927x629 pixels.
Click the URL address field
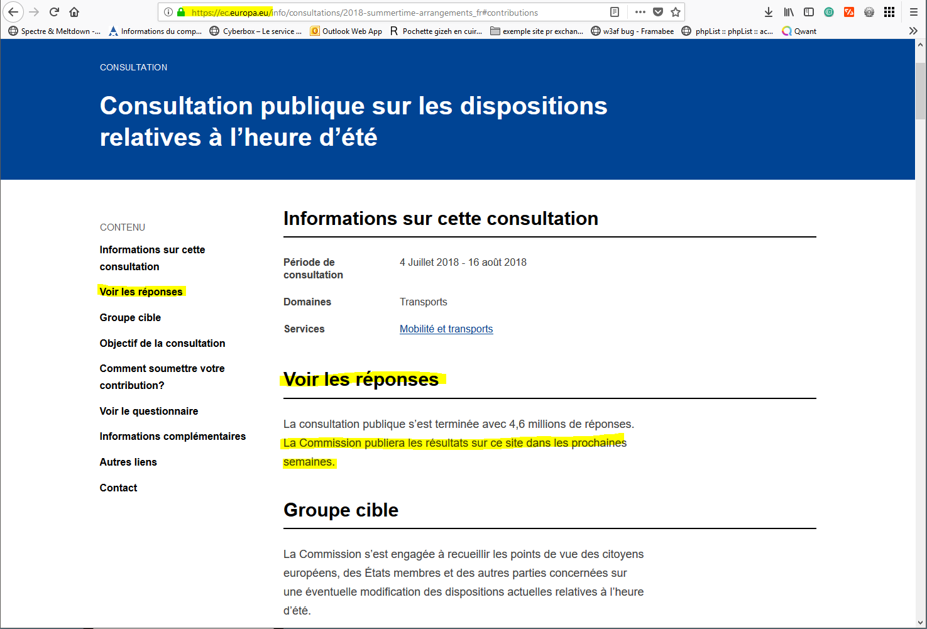pos(390,12)
